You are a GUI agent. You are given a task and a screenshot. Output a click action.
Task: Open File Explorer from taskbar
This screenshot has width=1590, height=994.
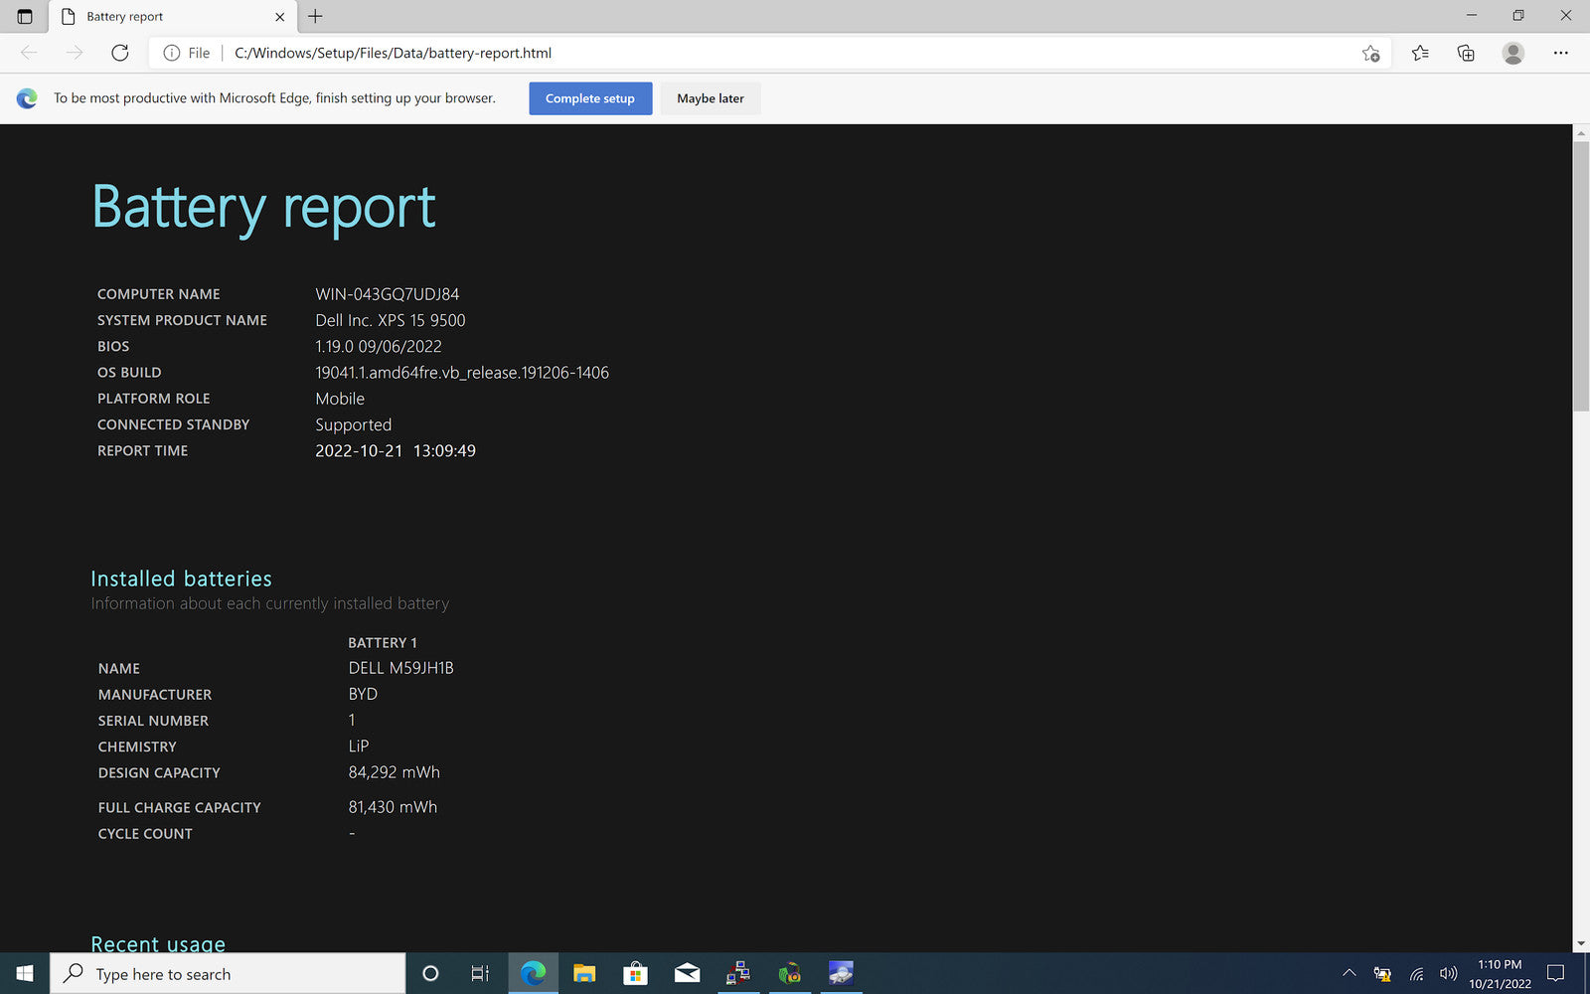coord(584,973)
